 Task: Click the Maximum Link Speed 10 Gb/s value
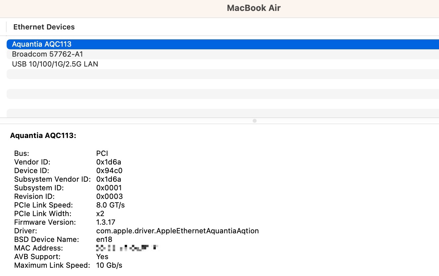click(109, 265)
